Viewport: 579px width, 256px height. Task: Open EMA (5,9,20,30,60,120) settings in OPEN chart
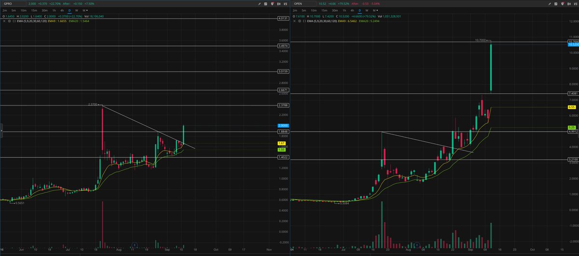tap(323, 21)
